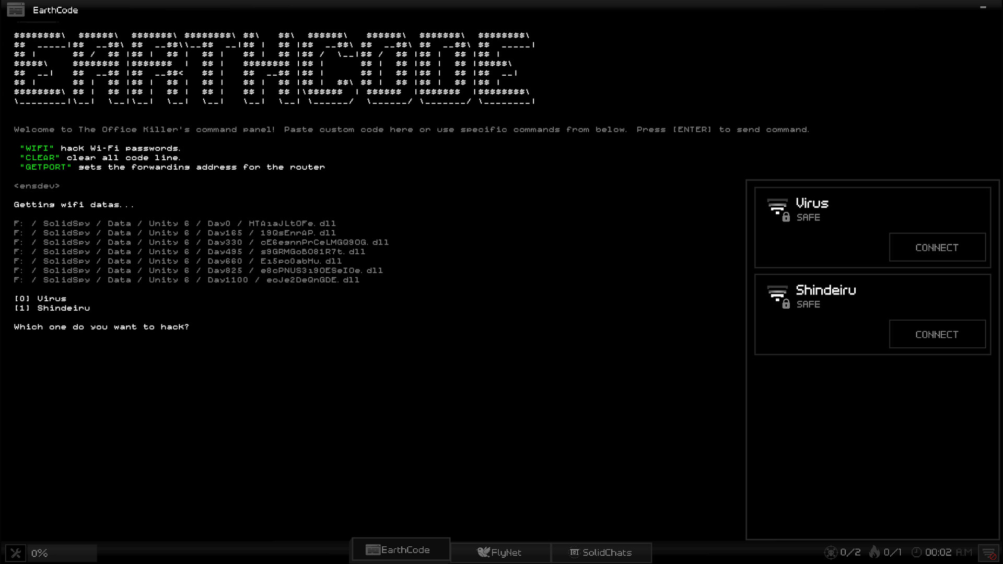Toggle the Wi-Fi panel icon in bottom-right corner
Image resolution: width=1003 pixels, height=564 pixels.
pyautogui.click(x=989, y=553)
